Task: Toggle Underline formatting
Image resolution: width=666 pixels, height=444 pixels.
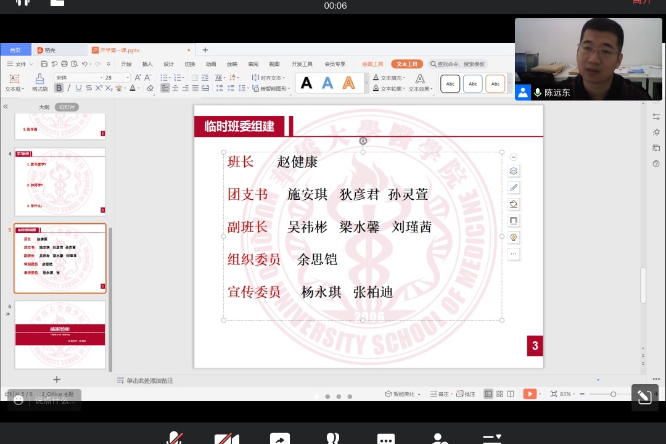Action: click(x=79, y=88)
